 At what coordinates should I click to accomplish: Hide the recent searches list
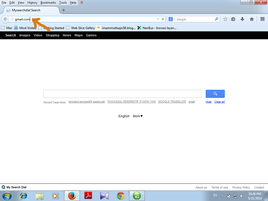tap(208, 102)
